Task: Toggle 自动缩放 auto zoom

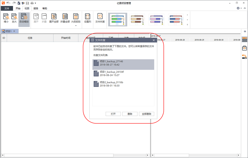Action: pos(24,20)
